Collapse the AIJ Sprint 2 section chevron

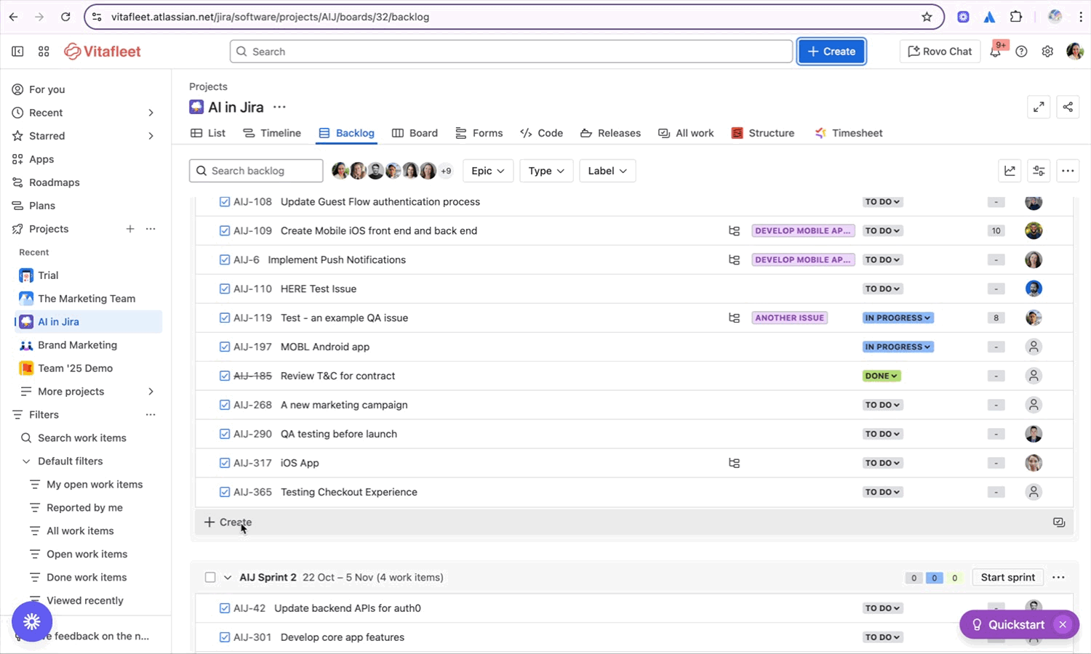[x=228, y=578]
